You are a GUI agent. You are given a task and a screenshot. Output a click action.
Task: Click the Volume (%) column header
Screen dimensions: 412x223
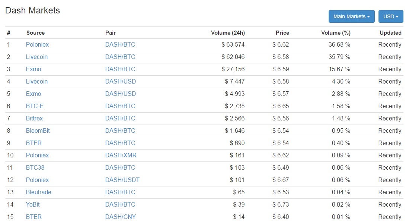[336, 33]
